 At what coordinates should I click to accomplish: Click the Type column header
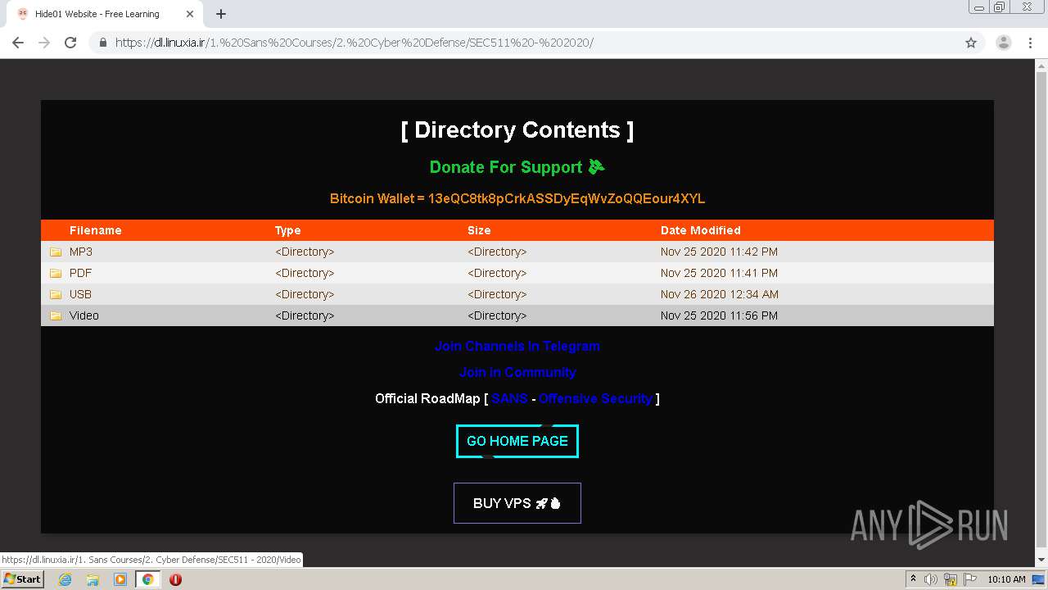coord(288,230)
